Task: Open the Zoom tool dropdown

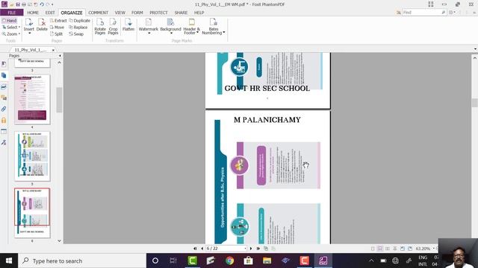Action: [19, 34]
